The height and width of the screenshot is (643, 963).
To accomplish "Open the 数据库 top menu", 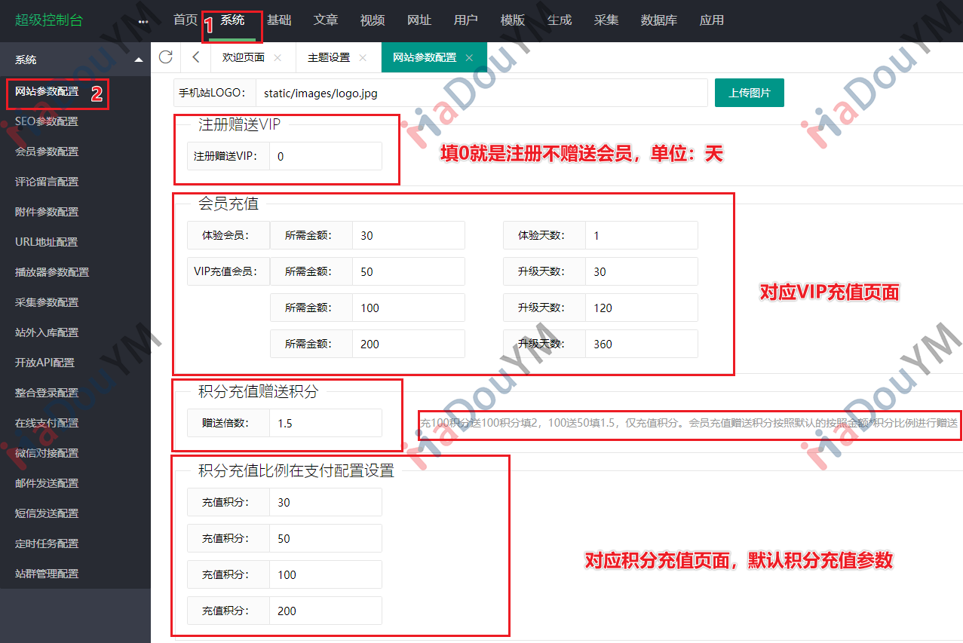I will tap(658, 20).
